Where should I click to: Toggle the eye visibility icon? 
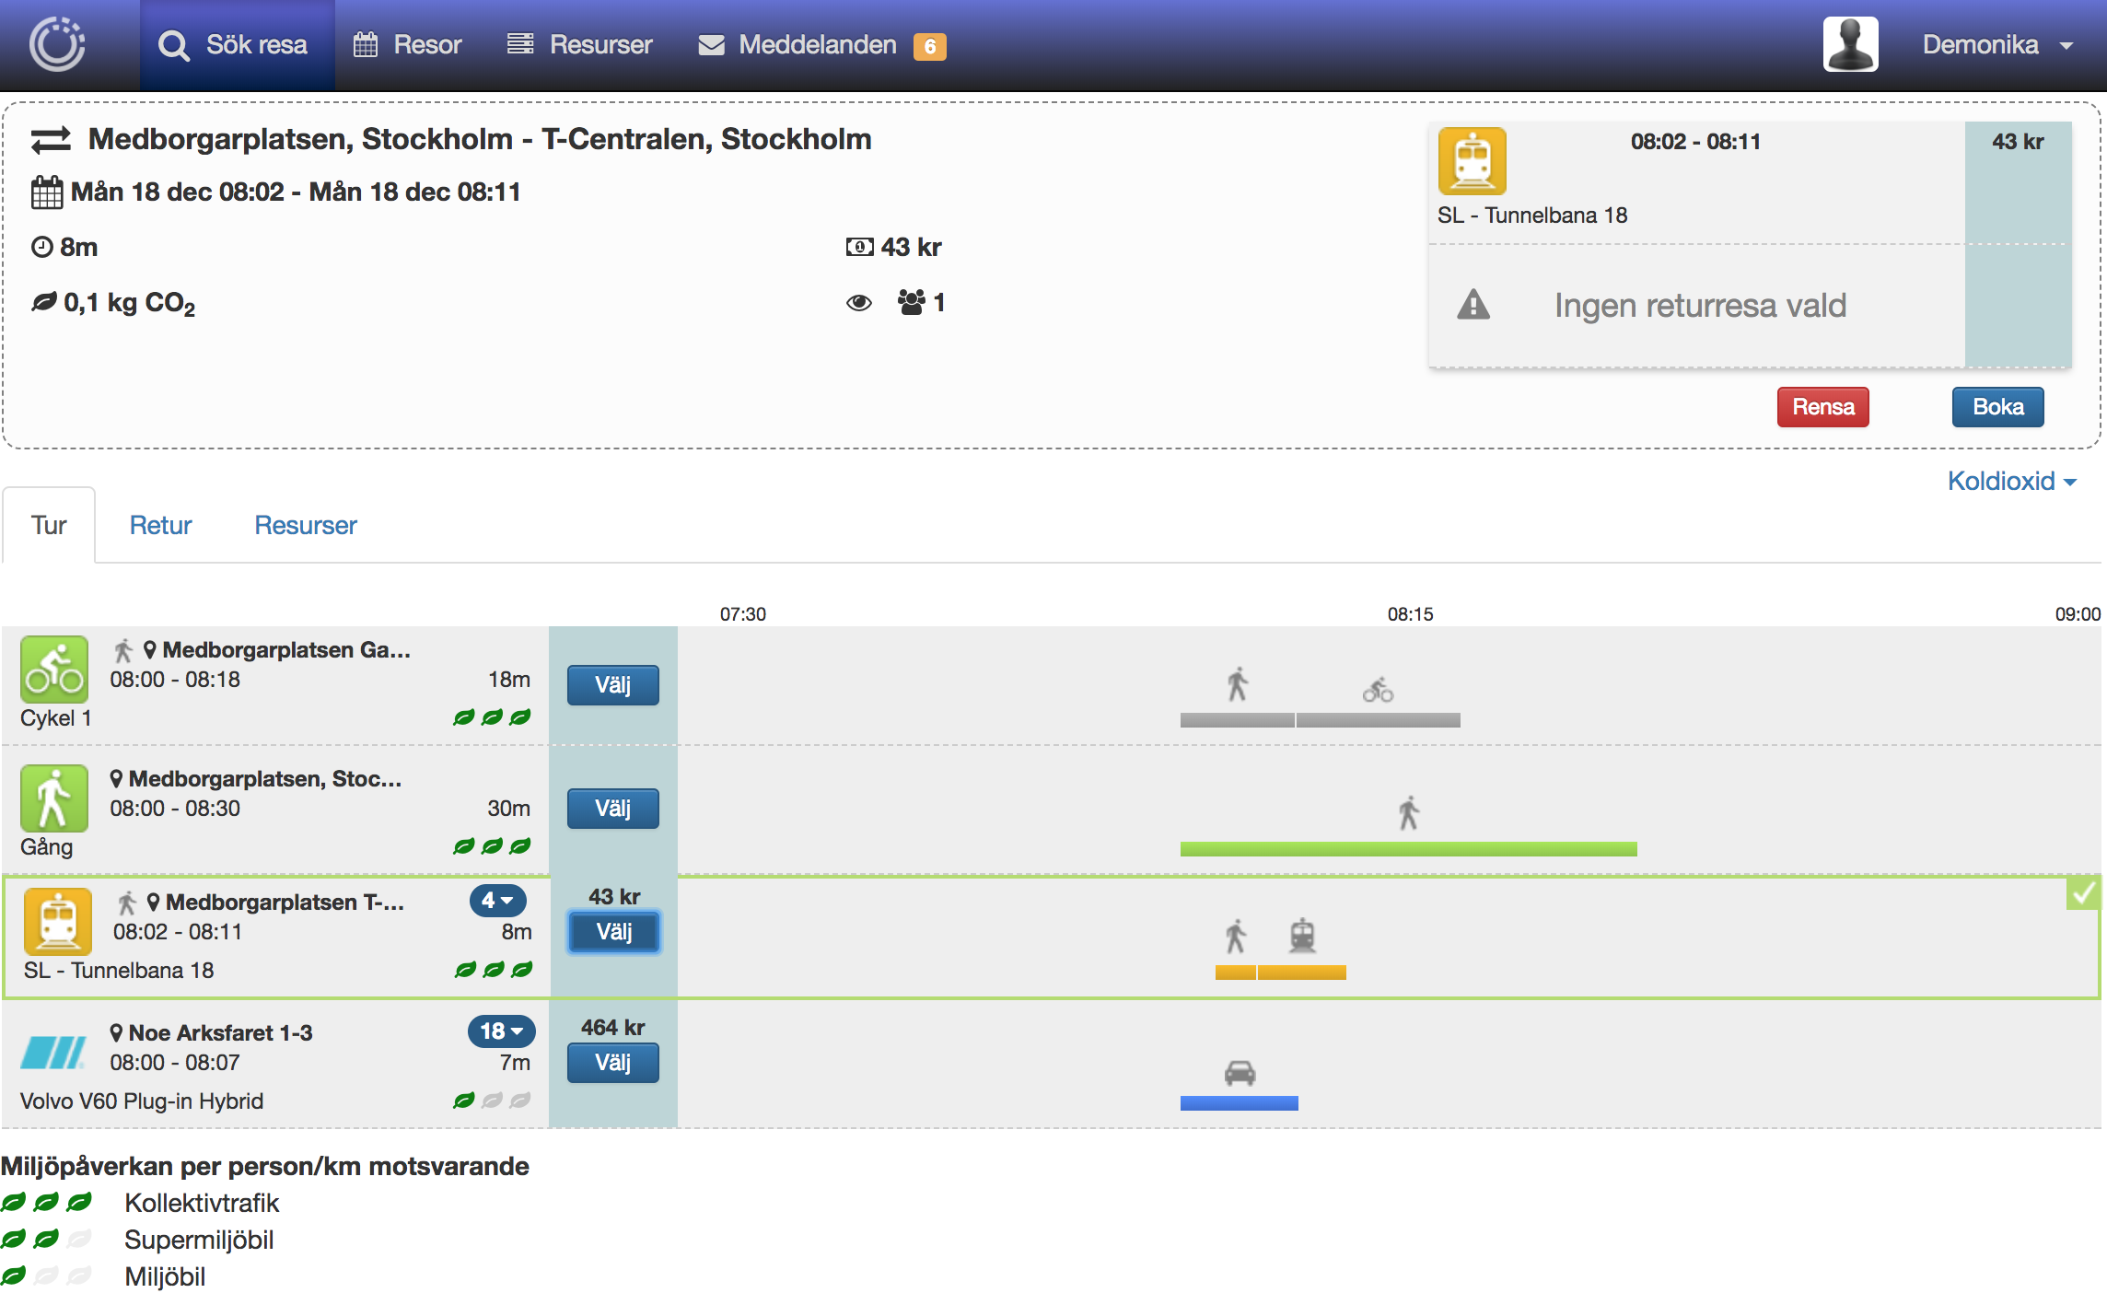click(x=858, y=303)
